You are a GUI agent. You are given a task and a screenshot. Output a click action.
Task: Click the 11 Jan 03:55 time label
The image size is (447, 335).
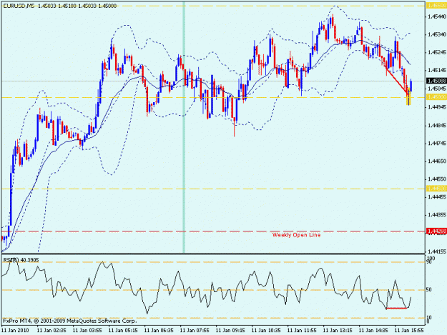(87, 330)
